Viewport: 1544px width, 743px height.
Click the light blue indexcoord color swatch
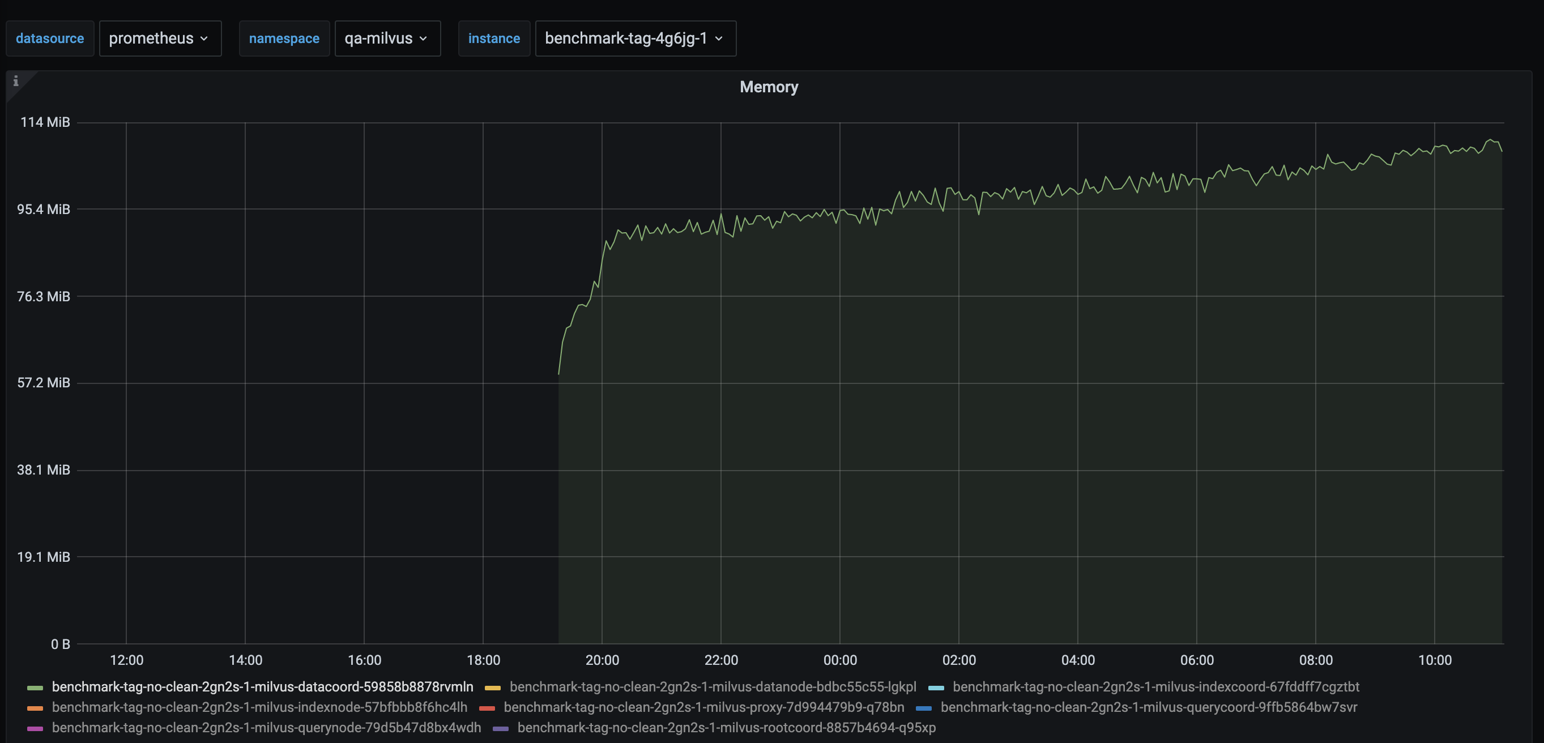[936, 688]
